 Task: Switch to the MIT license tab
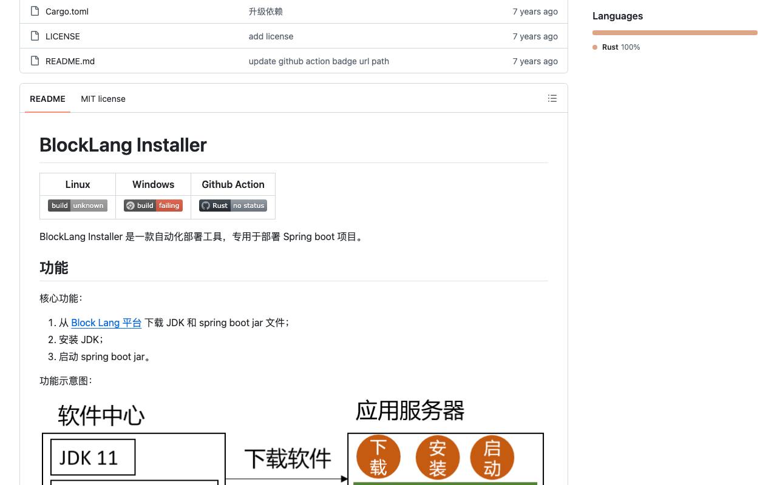[x=103, y=99]
